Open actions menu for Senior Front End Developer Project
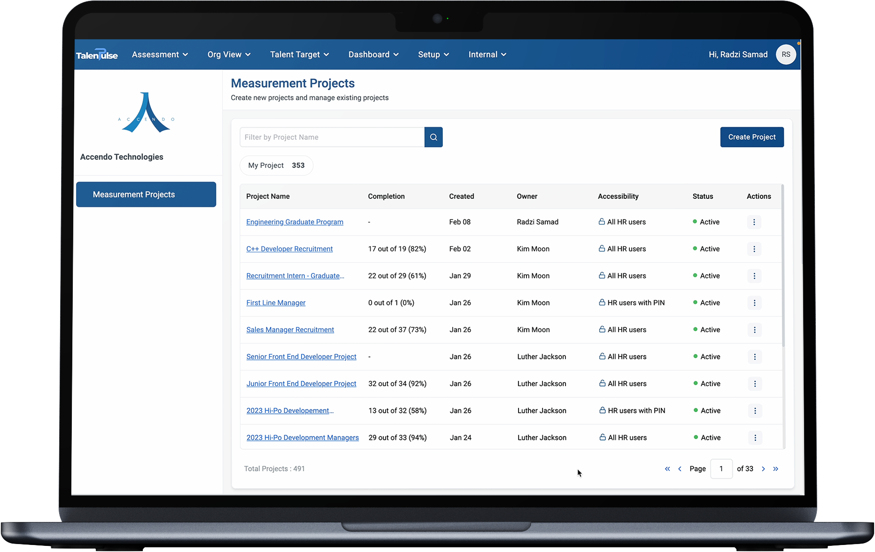Screen dimensions: 875x552 [755, 357]
